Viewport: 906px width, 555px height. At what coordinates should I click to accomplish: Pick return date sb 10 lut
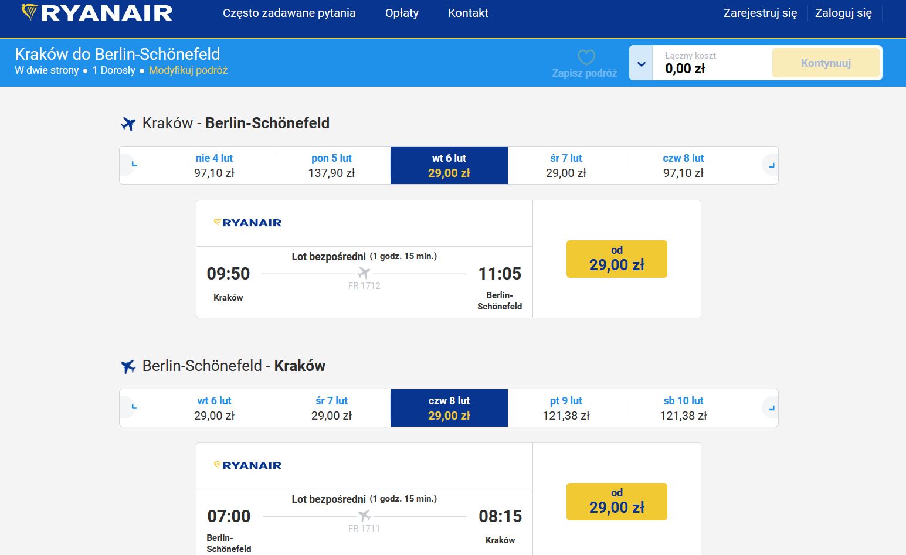683,408
